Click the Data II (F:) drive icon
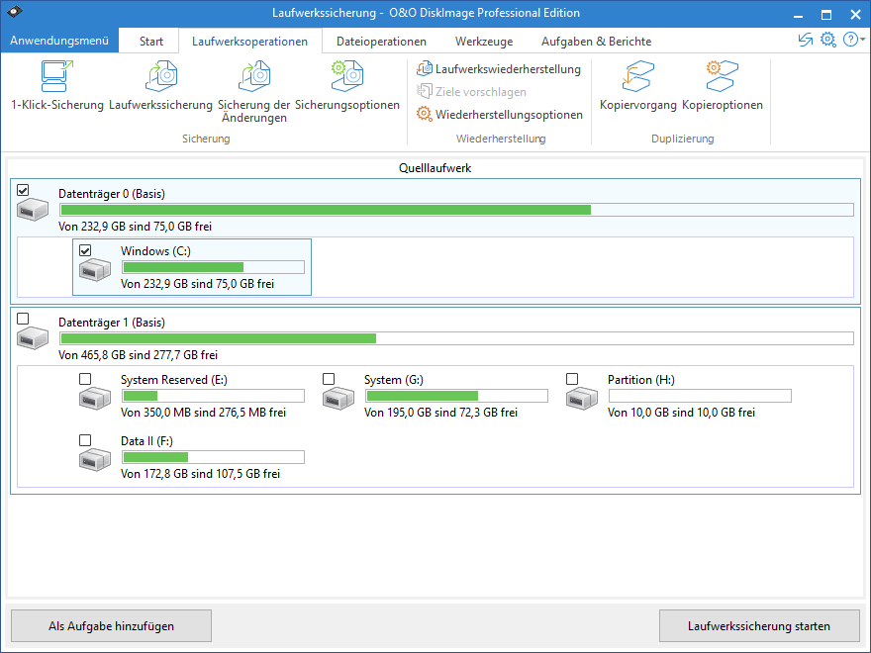 point(95,460)
